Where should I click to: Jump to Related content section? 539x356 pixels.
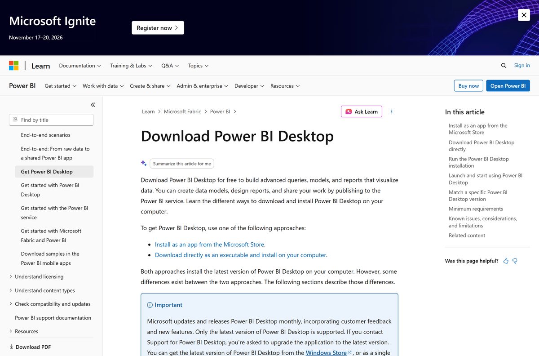[x=467, y=235]
